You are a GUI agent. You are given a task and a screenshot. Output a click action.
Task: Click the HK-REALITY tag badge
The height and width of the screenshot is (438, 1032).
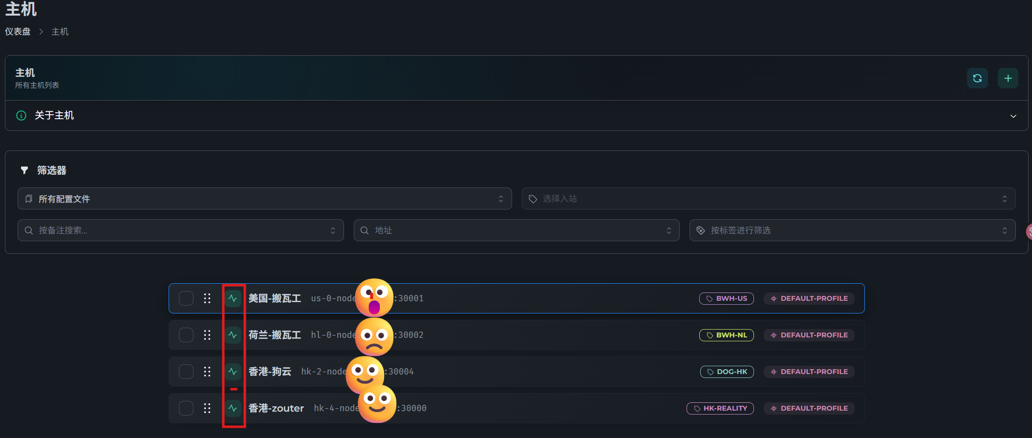(x=720, y=408)
